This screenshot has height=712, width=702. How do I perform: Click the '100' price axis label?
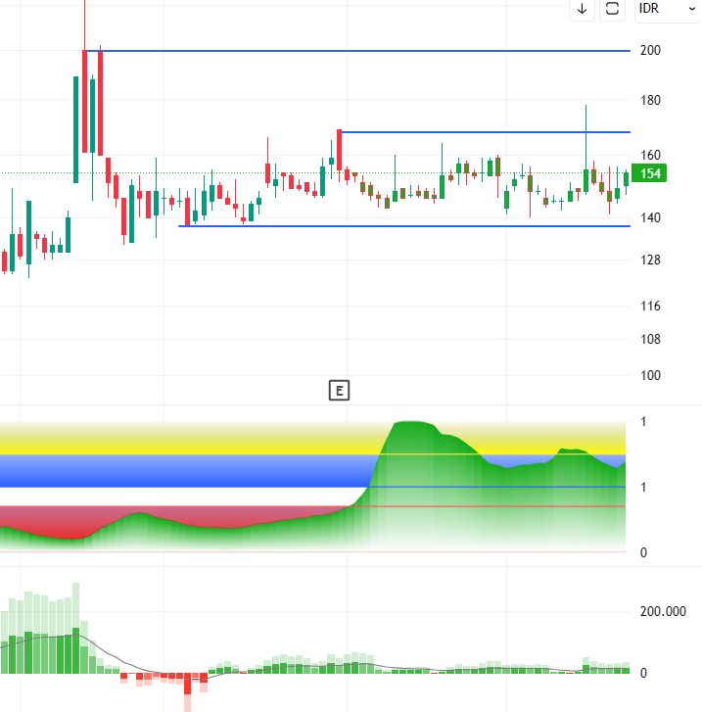pyautogui.click(x=650, y=375)
